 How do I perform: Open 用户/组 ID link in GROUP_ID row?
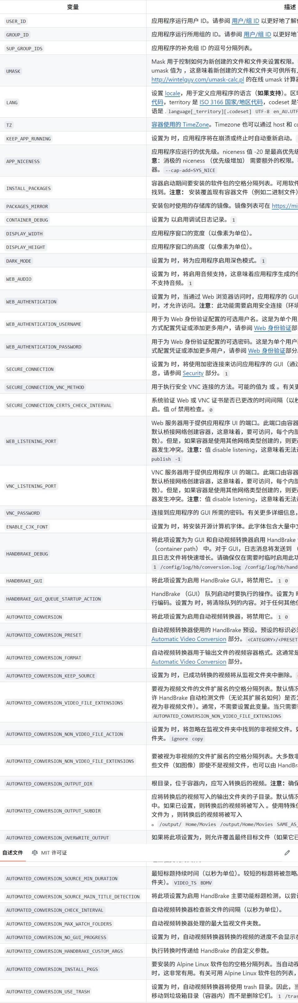click(257, 34)
